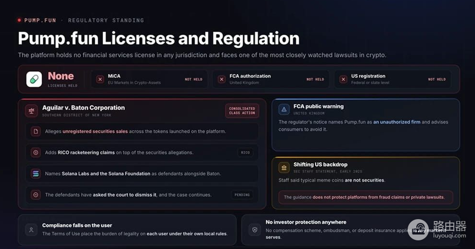The image size is (475, 249).
Task: Click the bank building icon beside Shifting US backdrop
Action: coord(284,168)
